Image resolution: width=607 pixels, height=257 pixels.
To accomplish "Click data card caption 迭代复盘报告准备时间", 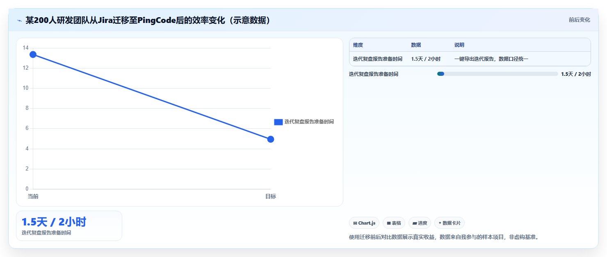I will [46, 233].
